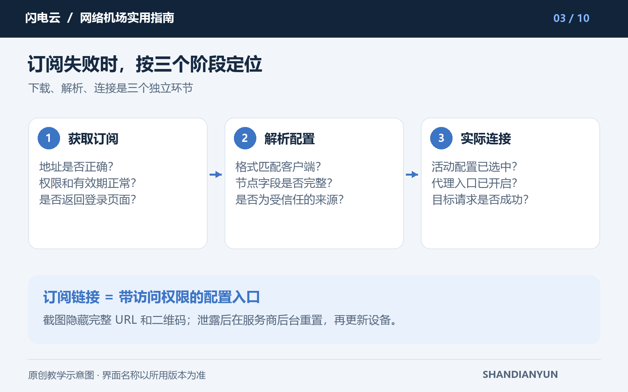Image resolution: width=628 pixels, height=392 pixels.
Task: Click the 解析配置 card title
Action: tap(289, 139)
